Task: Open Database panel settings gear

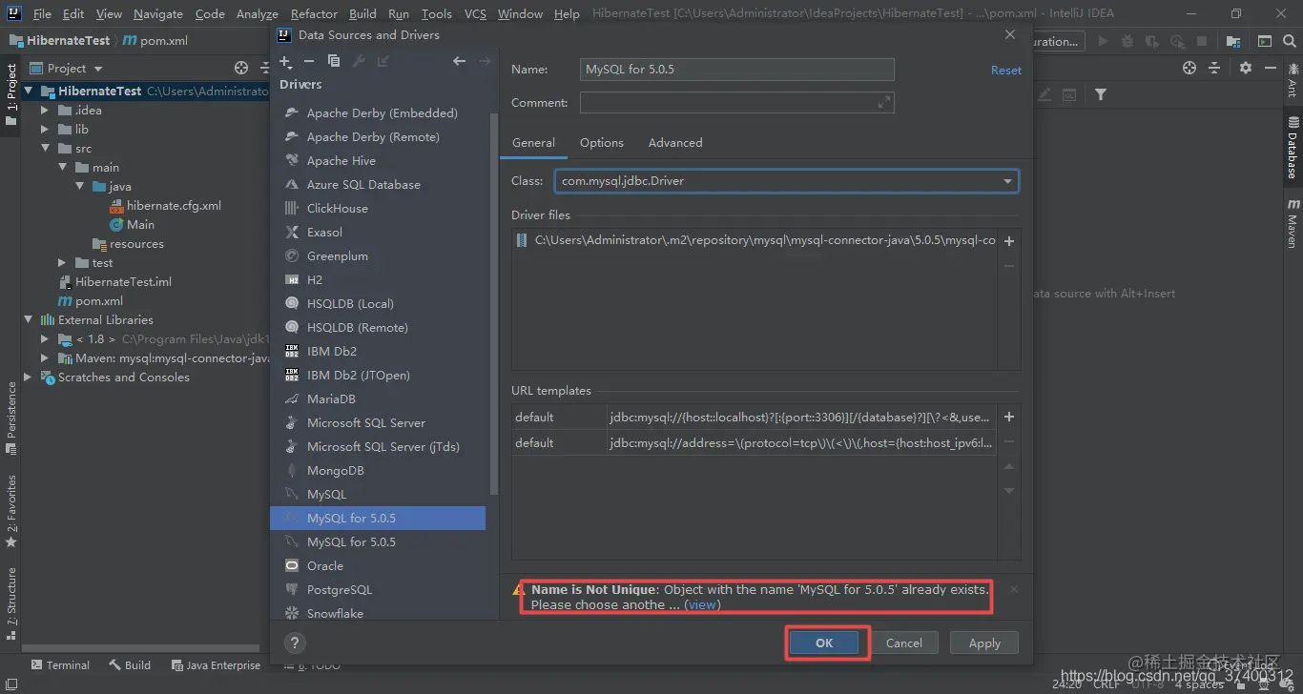Action: coord(1246,68)
